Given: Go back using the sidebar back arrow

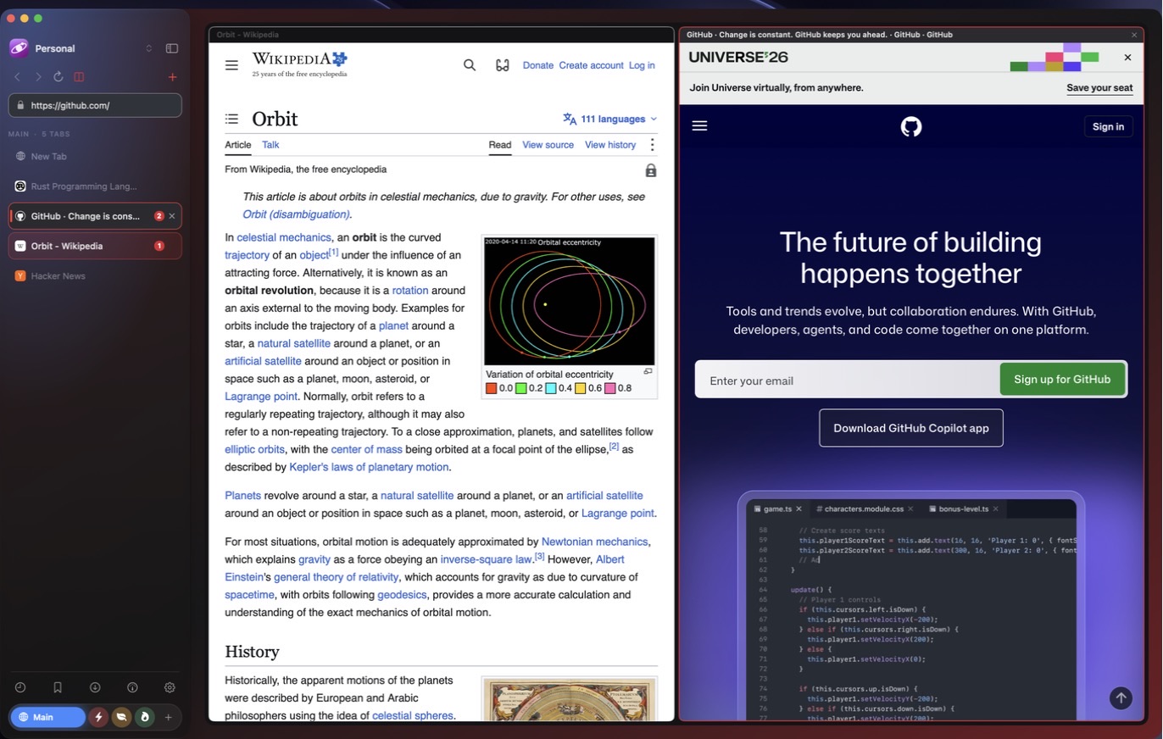Looking at the screenshot, I should coord(17,77).
